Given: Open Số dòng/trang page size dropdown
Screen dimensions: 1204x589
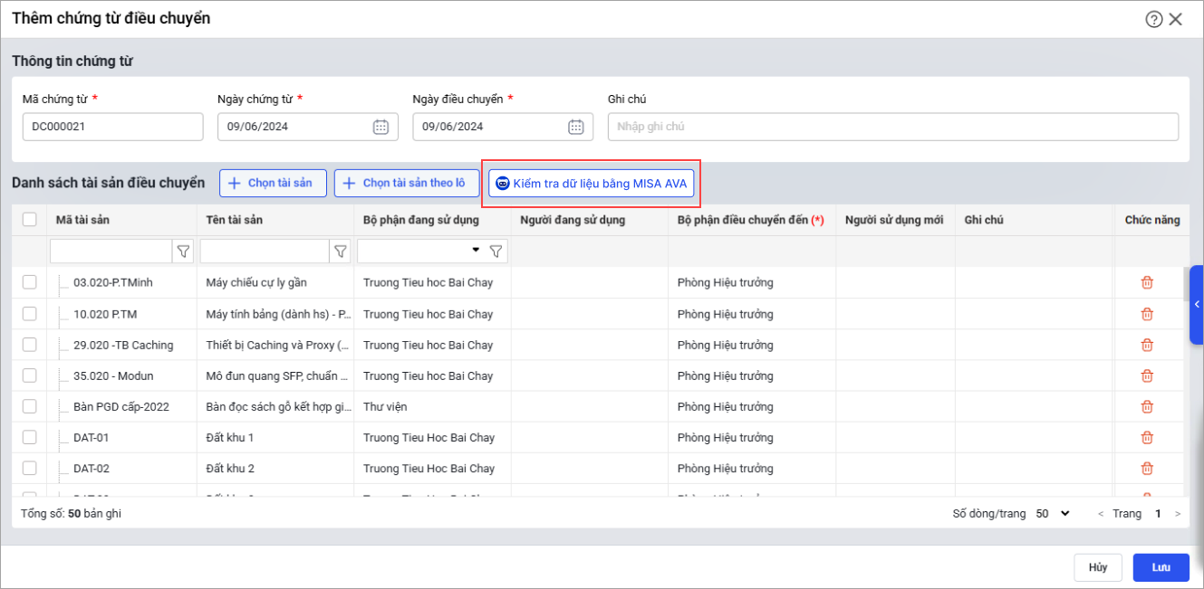Looking at the screenshot, I should tap(1054, 513).
